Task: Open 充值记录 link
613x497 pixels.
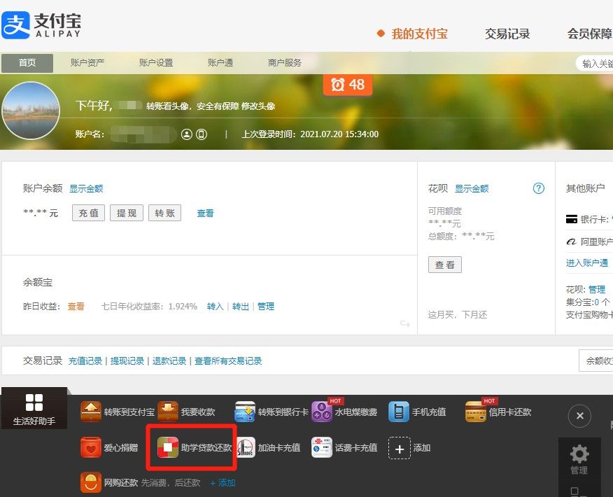Action: (x=85, y=361)
